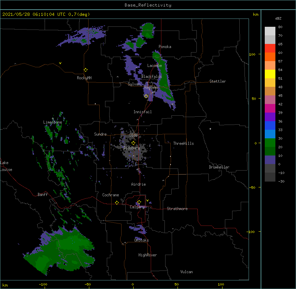The height and width of the screenshot is (289, 296).
Task: Click the Limestone label
Action: pos(53,122)
